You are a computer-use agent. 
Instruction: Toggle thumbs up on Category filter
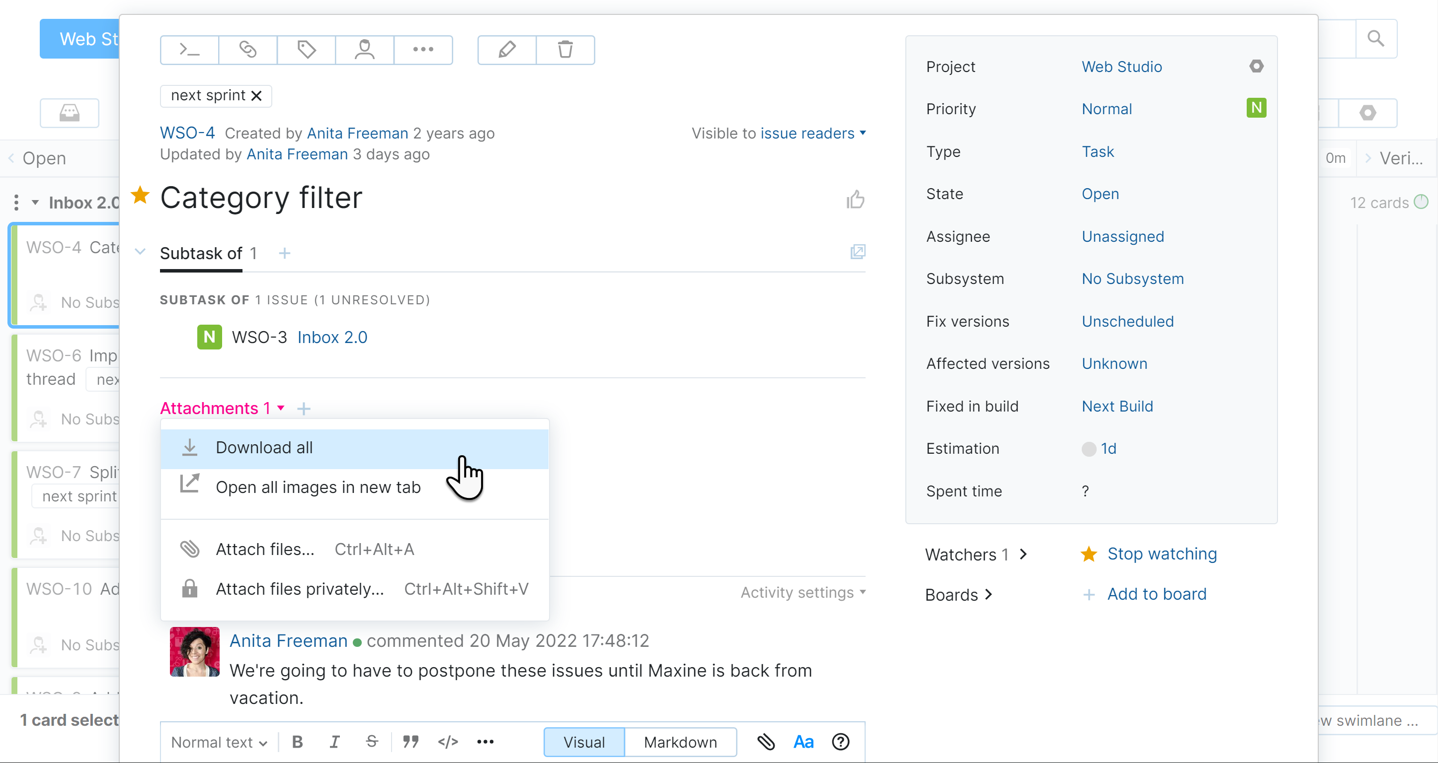pyautogui.click(x=855, y=199)
